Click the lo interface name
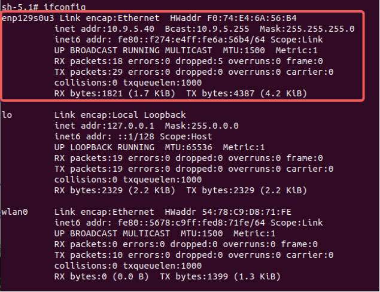380x292 pixels. (7, 115)
